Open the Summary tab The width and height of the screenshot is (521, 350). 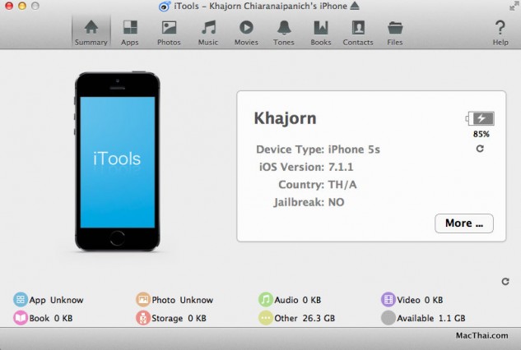point(91,33)
